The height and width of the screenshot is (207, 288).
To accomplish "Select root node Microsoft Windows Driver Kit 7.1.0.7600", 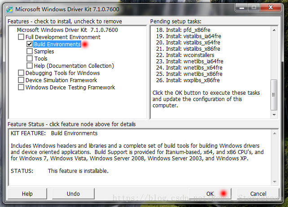I will coord(67,30).
